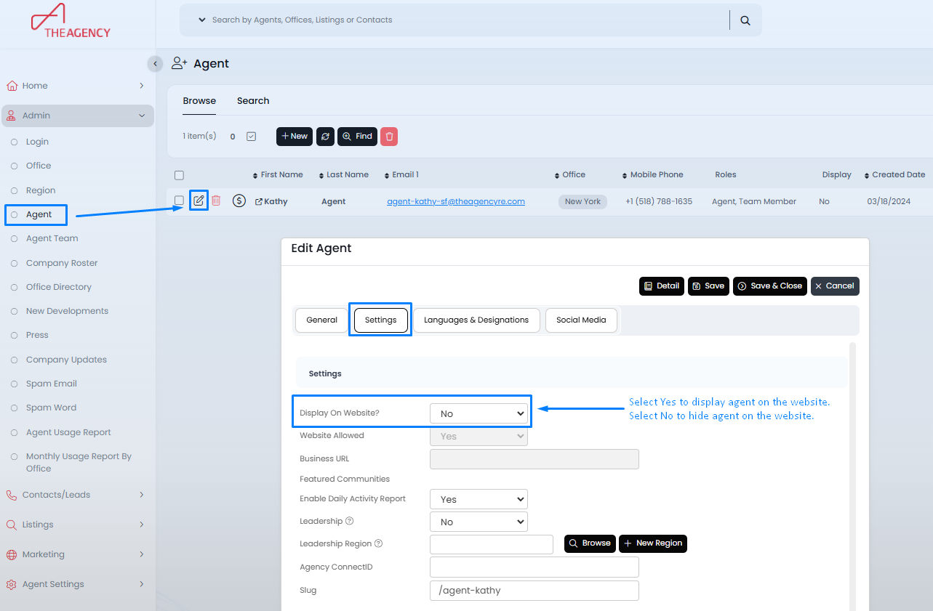The image size is (933, 611).
Task: Open Agent Usage Report in the sidebar
Action: click(68, 432)
